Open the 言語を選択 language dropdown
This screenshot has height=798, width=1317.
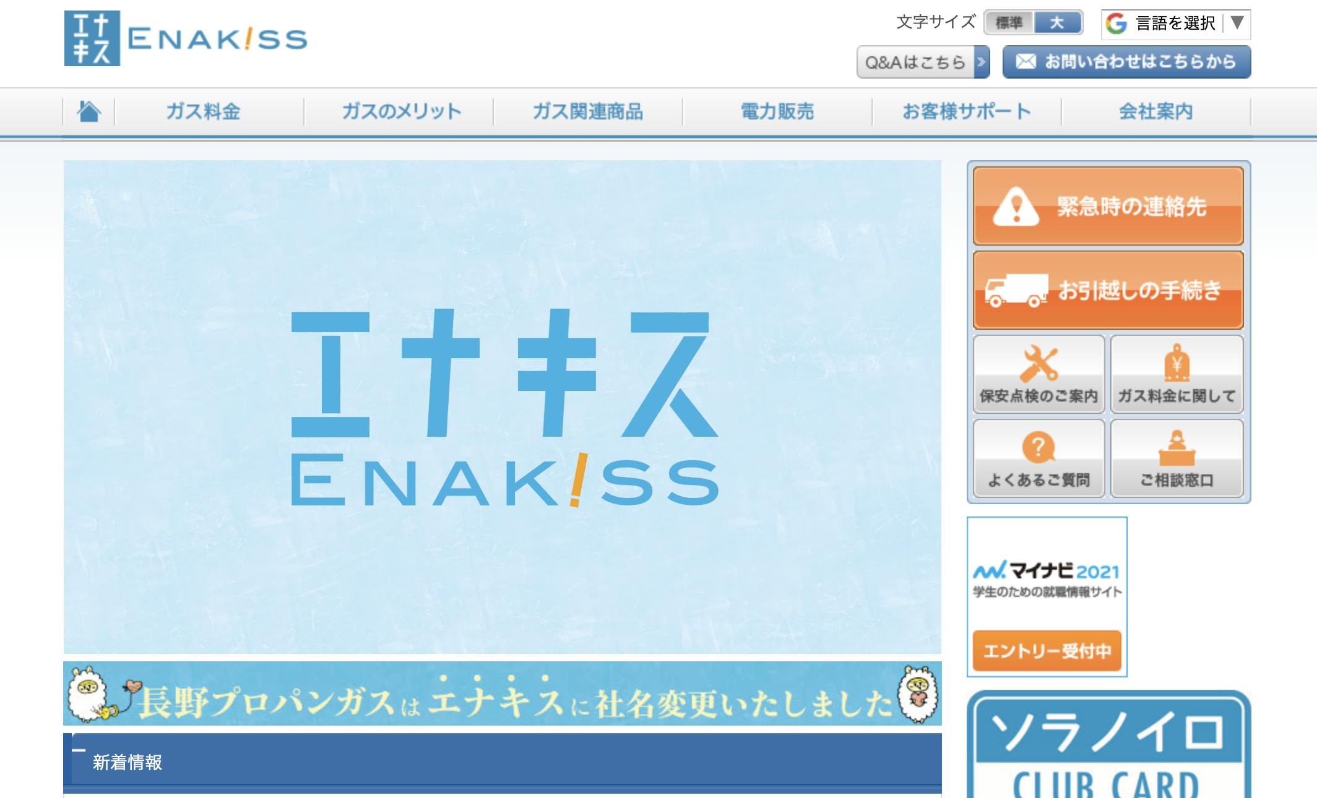(x=1175, y=24)
